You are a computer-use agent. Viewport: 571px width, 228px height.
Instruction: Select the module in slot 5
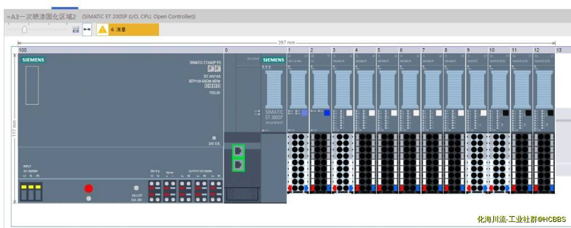[387, 123]
